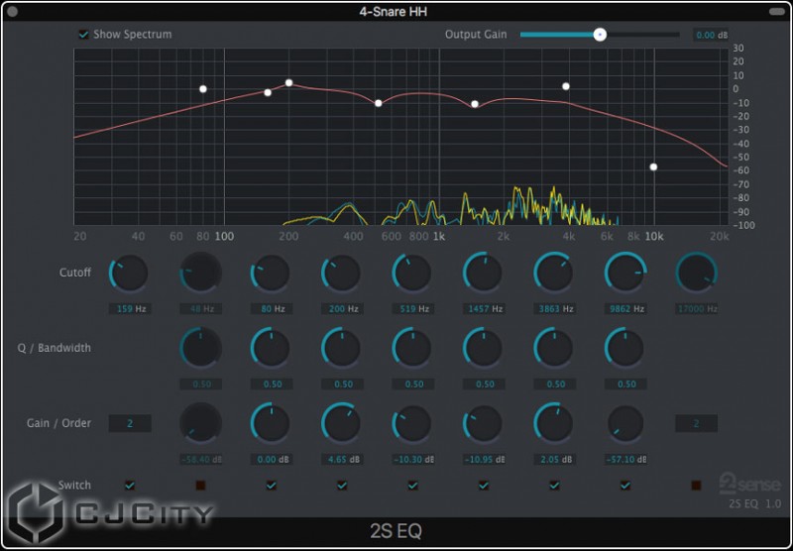Click the gain knob showing -10.30 dB
Screen dimensions: 793x551
tap(412, 423)
